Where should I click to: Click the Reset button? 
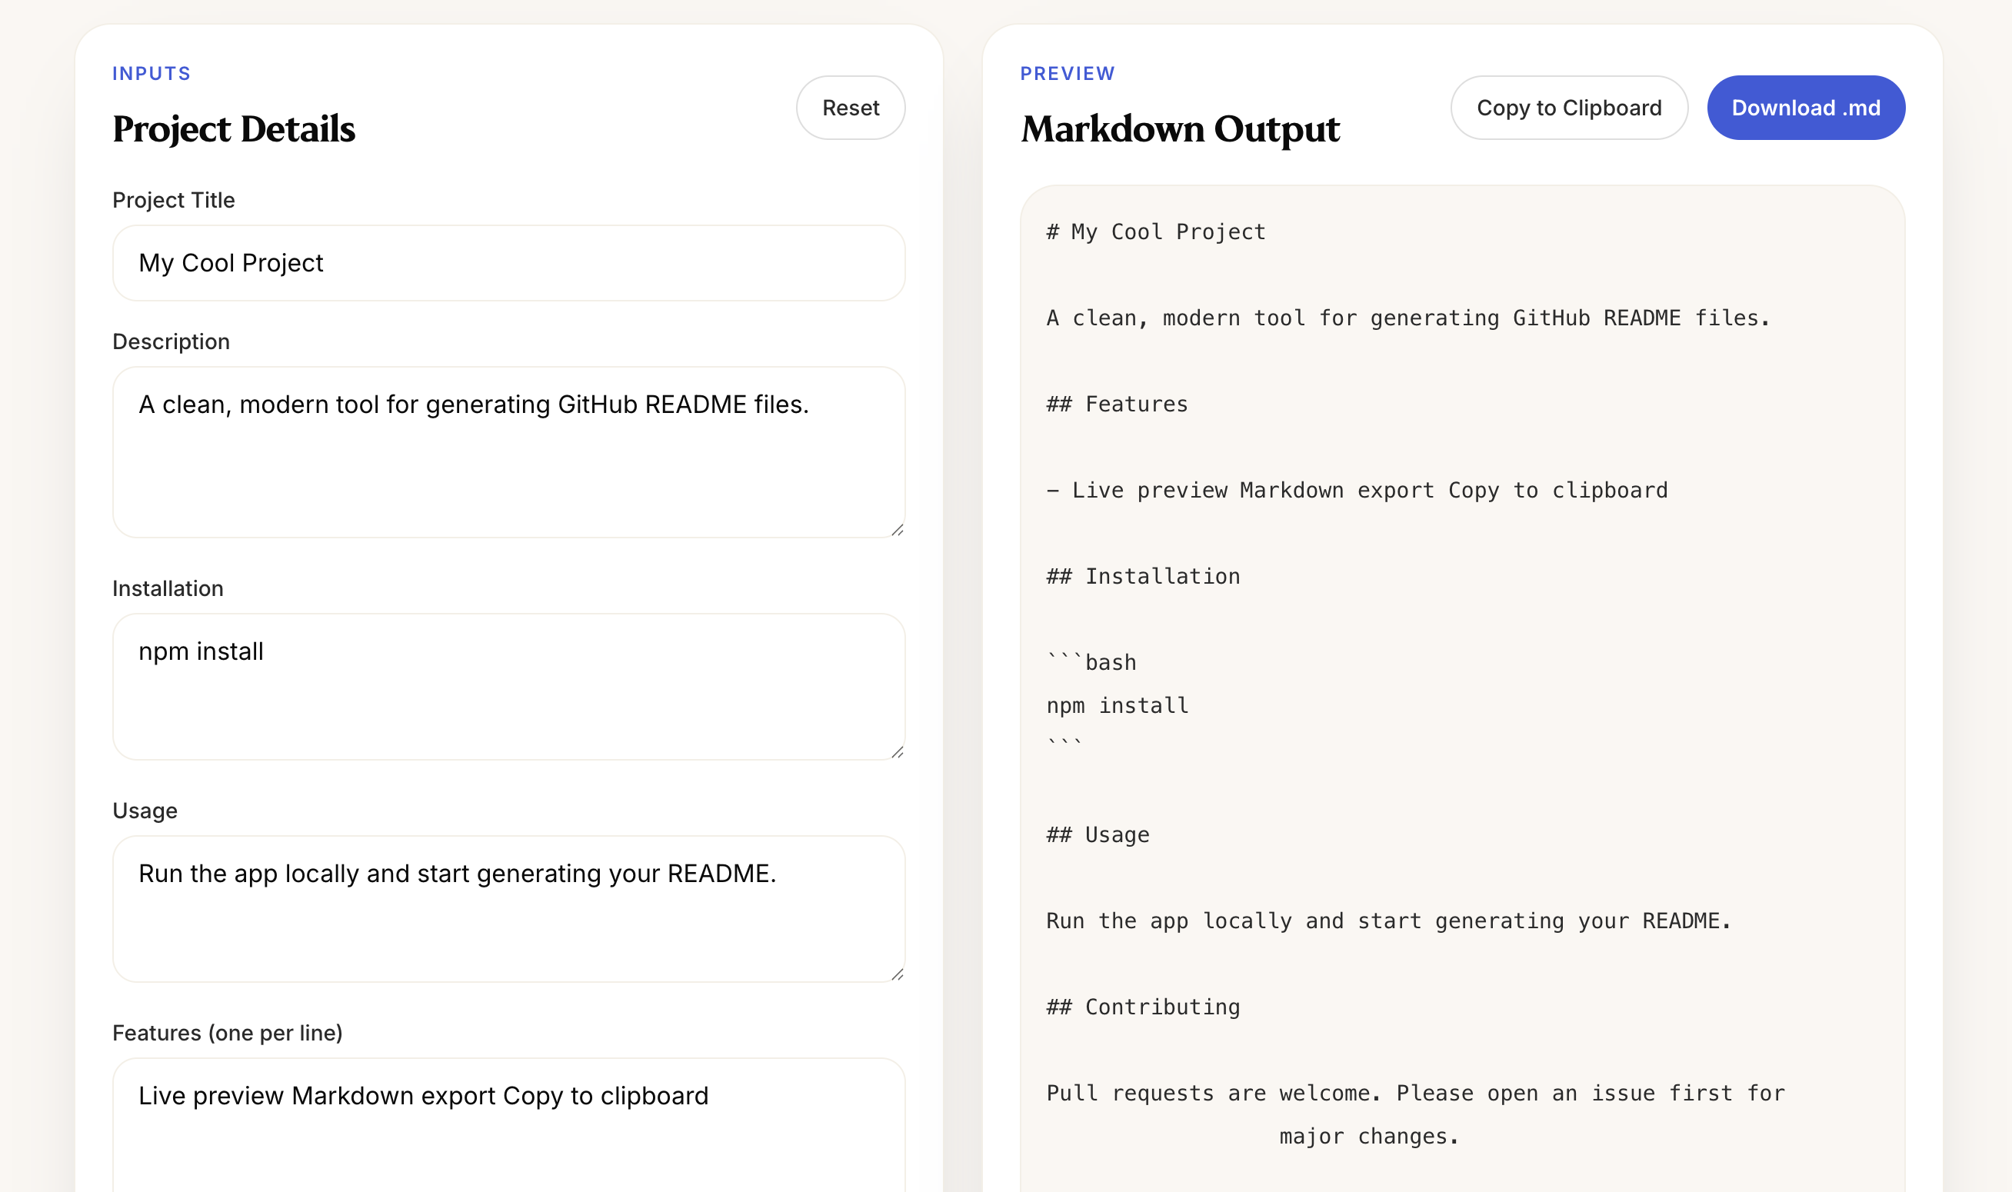point(850,107)
